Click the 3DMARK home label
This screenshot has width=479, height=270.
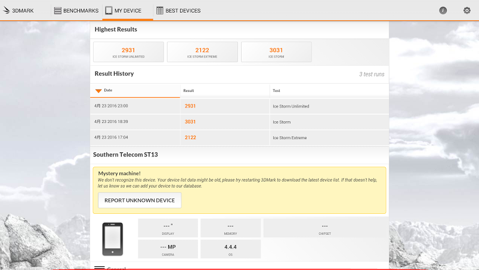pos(23,11)
